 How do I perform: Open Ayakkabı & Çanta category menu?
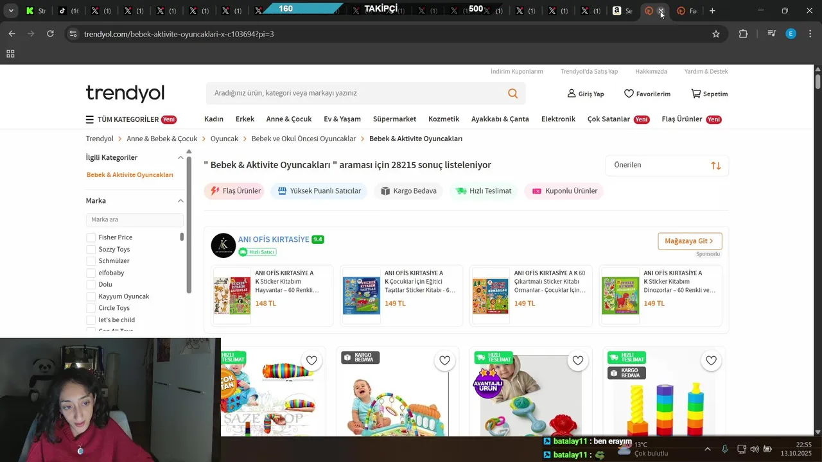pos(500,119)
